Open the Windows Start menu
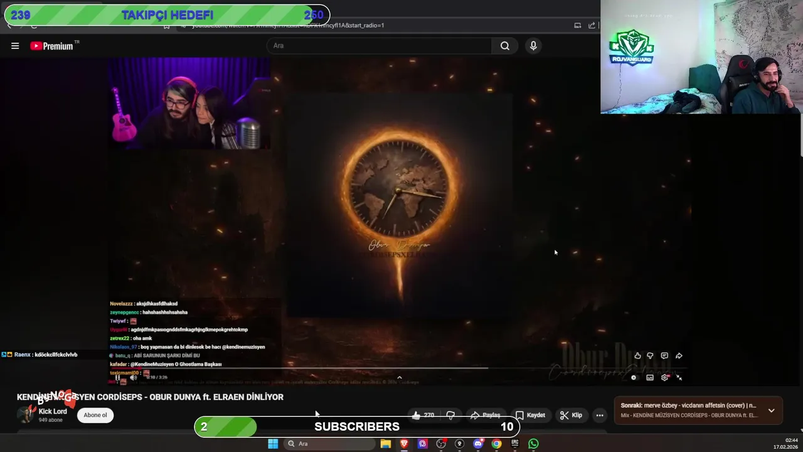The image size is (803, 452). [x=273, y=444]
